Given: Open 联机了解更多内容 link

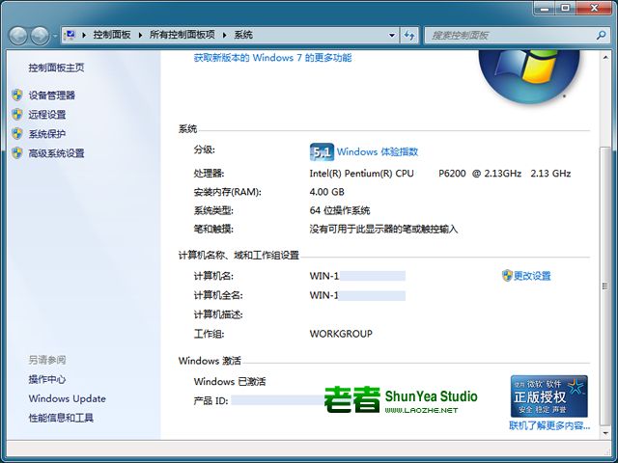Looking at the screenshot, I should pos(549,425).
